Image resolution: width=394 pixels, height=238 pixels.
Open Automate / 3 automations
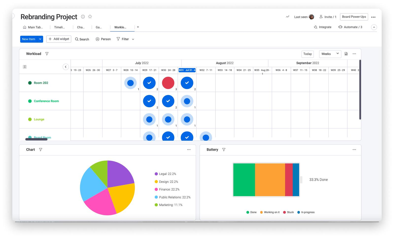pos(350,27)
